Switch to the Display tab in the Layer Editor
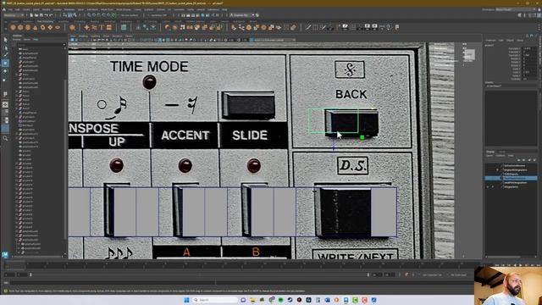This screenshot has height=305, width=542. (490, 152)
